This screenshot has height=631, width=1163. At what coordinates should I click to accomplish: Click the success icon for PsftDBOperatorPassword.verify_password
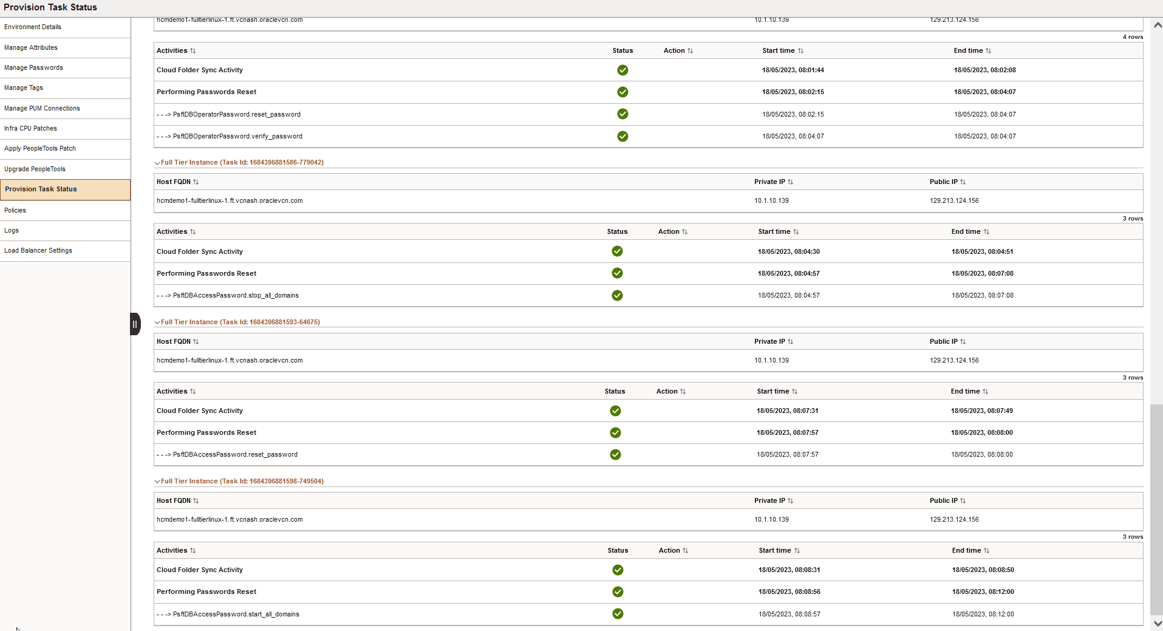[x=623, y=136]
